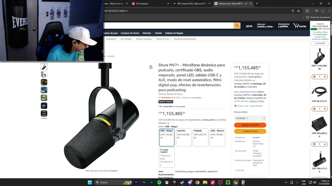Switch to the TikTok Juanjo1026 tab
Screen dimensions: 332x186
tap(192, 4)
